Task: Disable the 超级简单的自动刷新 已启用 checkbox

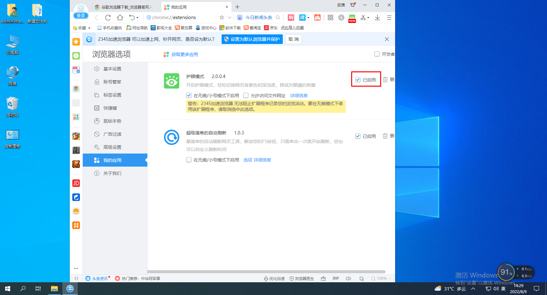Action: (x=358, y=136)
